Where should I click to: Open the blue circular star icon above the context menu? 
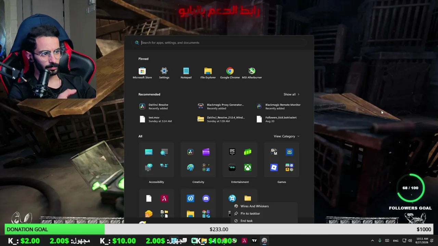tap(232, 199)
